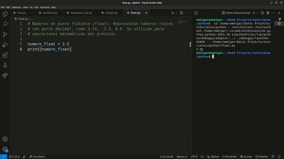Change encoding via UTF-8
This screenshot has width=284, height=159.
click(194, 157)
